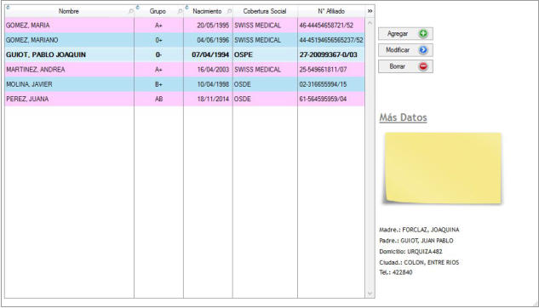Click the green plus icon on Agregar

[x=423, y=34]
